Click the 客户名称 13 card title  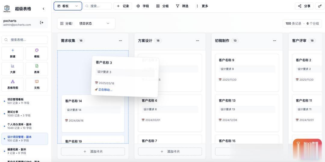click(x=227, y=100)
